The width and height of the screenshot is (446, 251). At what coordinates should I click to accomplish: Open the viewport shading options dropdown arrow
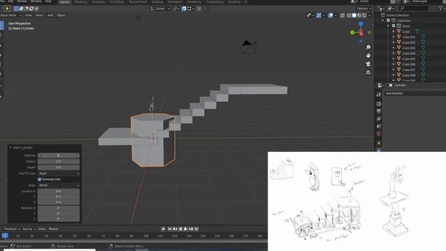[369, 15]
